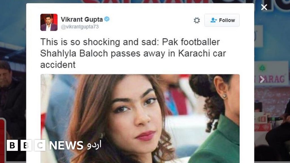This screenshot has height=163, width=290.
Task: Click the NEWS wordmark
Action: [x=66, y=145]
